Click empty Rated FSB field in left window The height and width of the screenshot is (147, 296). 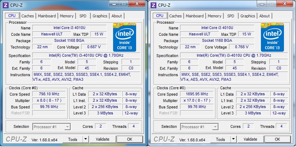[x=49, y=113]
